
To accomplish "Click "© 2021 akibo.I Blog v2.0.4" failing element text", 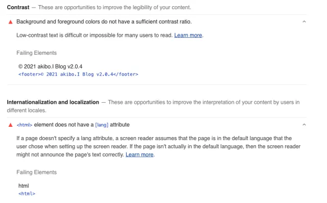I will pyautogui.click(x=50, y=66).
